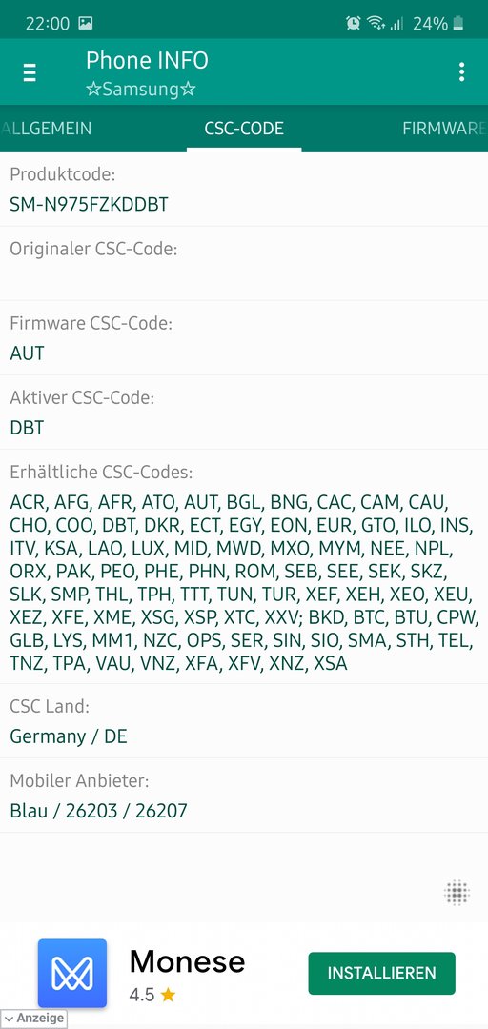This screenshot has height=1029, width=488.
Task: Collapse the Anzeige ad label chevron
Action: pyautogui.click(x=9, y=1019)
